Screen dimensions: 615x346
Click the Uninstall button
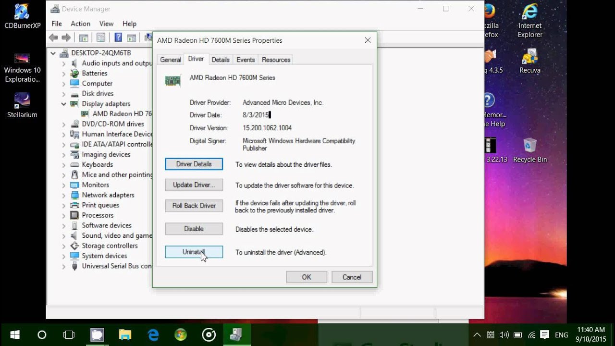click(194, 252)
